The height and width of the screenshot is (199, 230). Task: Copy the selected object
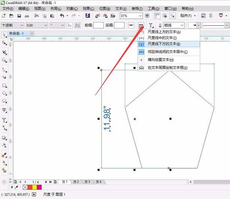point(45,16)
